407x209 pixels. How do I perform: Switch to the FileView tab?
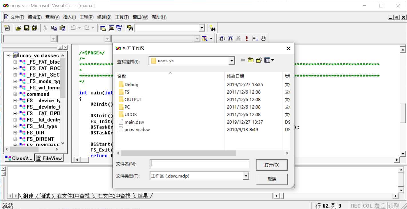coord(49,158)
